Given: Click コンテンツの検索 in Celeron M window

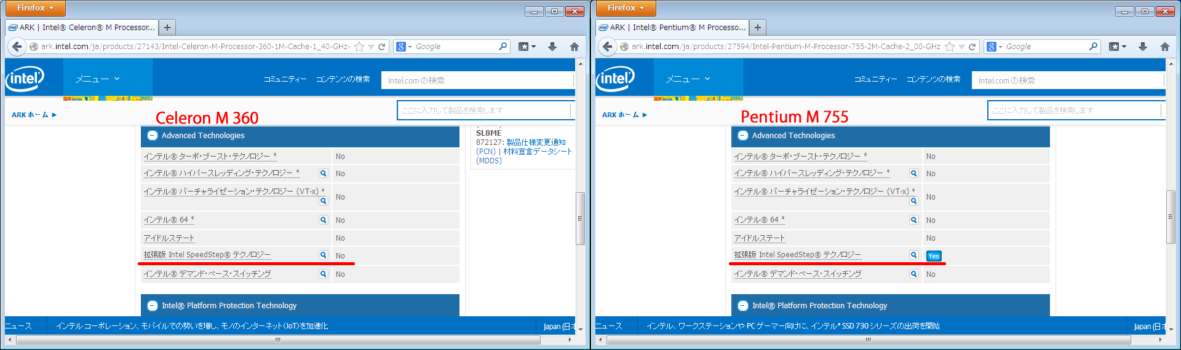Looking at the screenshot, I should [343, 79].
